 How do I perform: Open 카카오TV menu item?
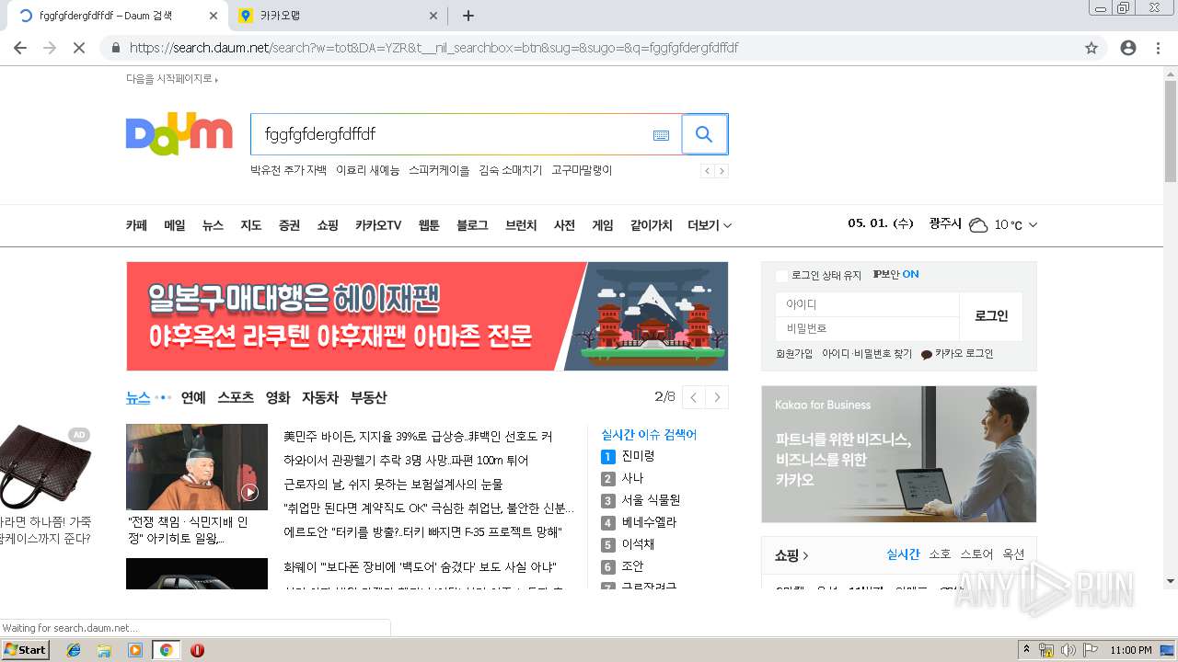[x=378, y=225]
